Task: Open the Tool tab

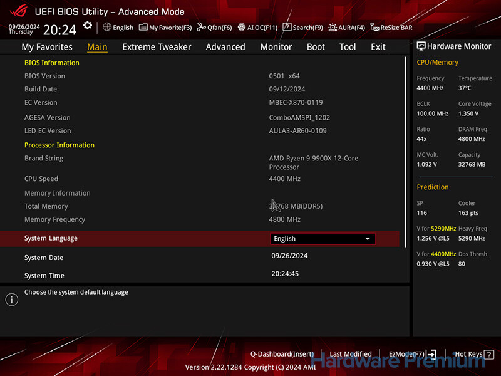Action: point(348,47)
